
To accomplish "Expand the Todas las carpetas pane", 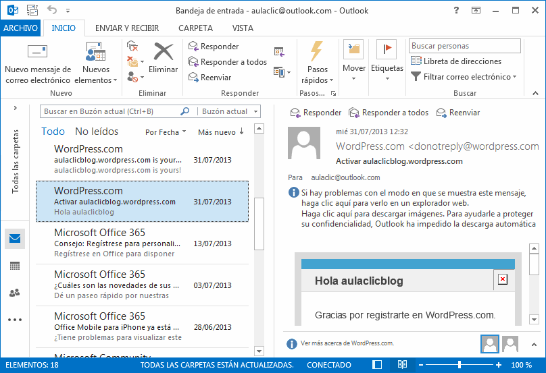I will point(16,108).
